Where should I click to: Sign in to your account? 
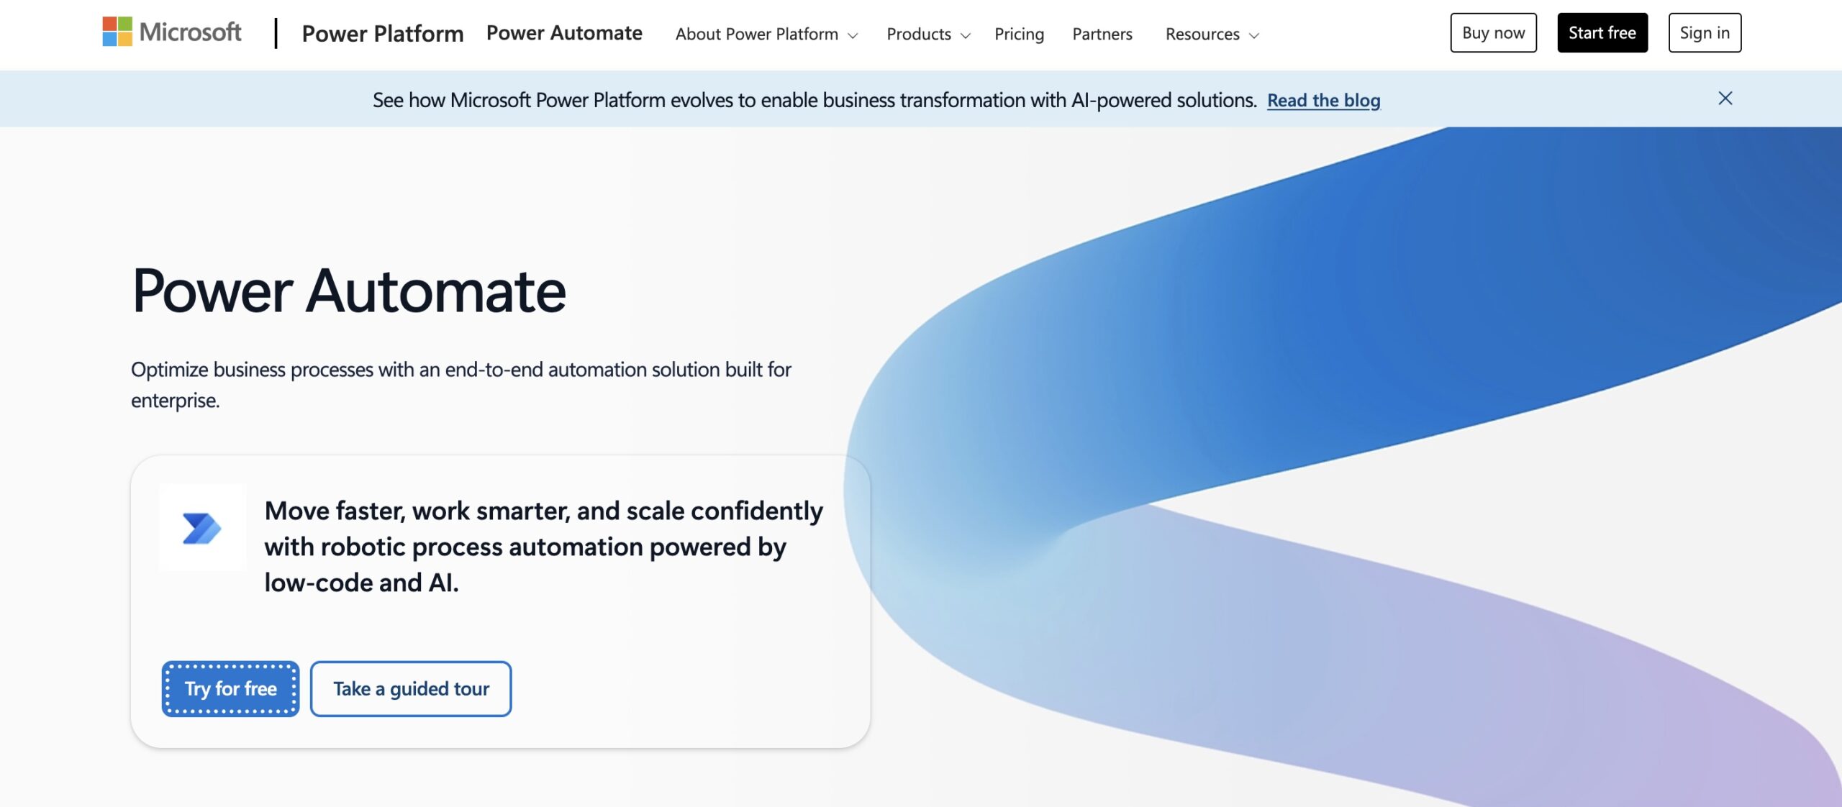click(1705, 32)
